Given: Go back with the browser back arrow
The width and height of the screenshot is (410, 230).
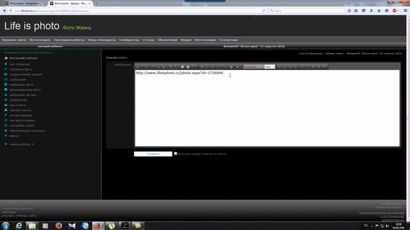Looking at the screenshot, I should pos(4,11).
